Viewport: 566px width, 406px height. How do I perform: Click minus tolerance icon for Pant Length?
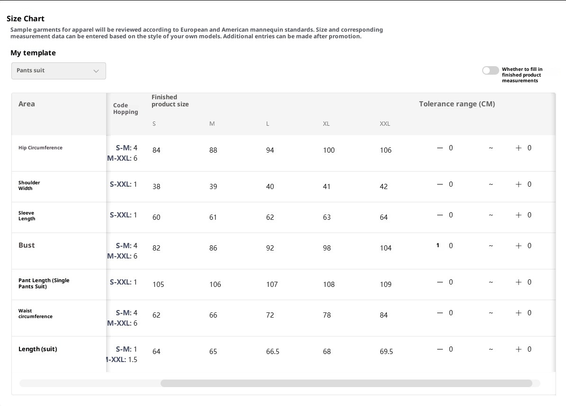click(x=440, y=282)
